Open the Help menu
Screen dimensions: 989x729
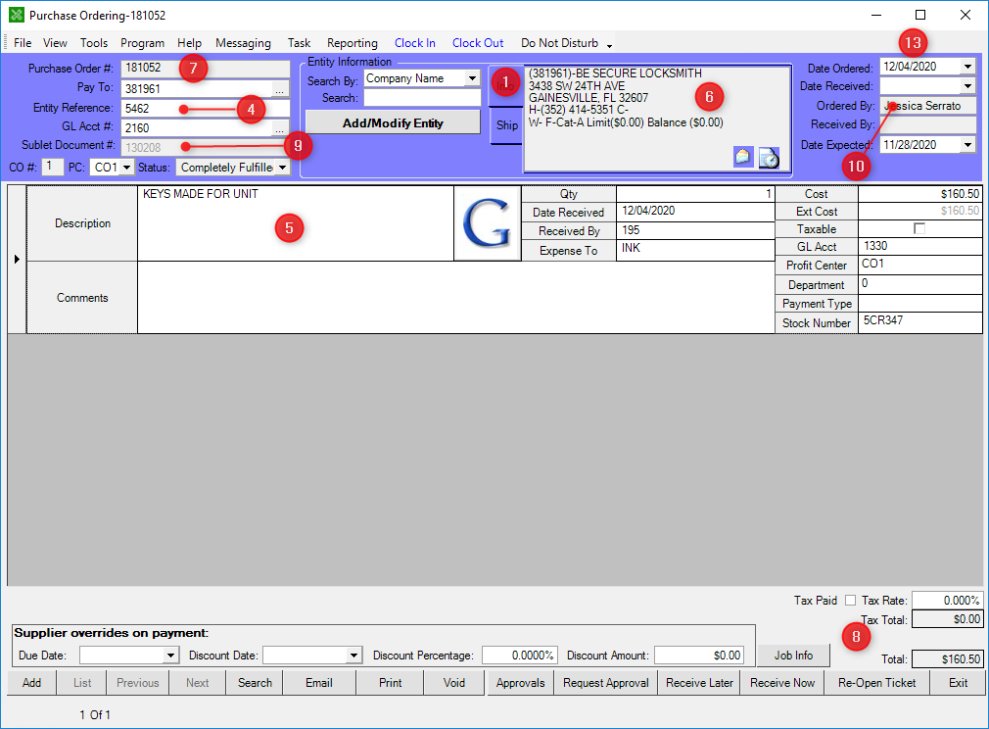(189, 43)
